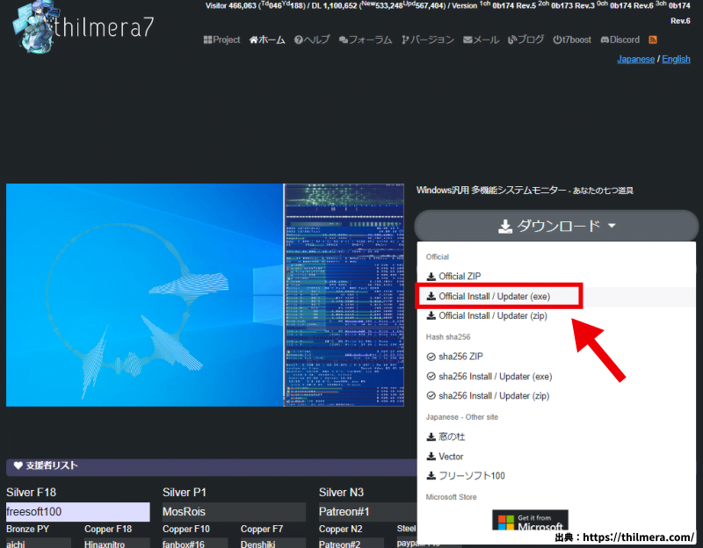
Task: Open the Discord link
Action: tap(620, 40)
